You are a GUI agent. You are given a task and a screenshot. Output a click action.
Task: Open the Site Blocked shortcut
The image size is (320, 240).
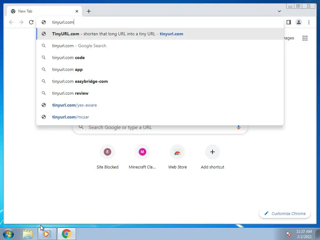click(x=107, y=157)
